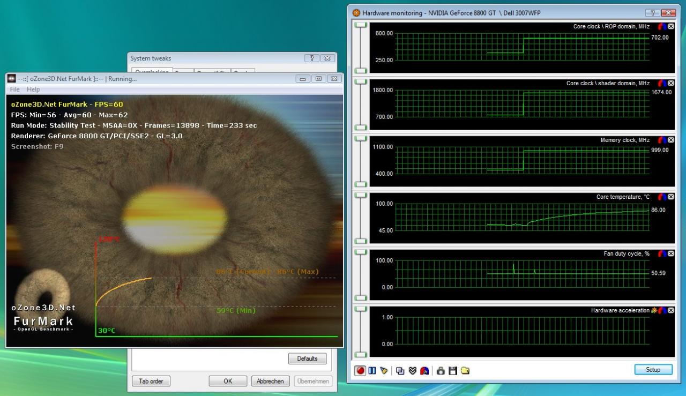Image resolution: width=686 pixels, height=396 pixels.
Task: Click the 'Screenshot: F9' text in FurMark
Action: tap(37, 146)
